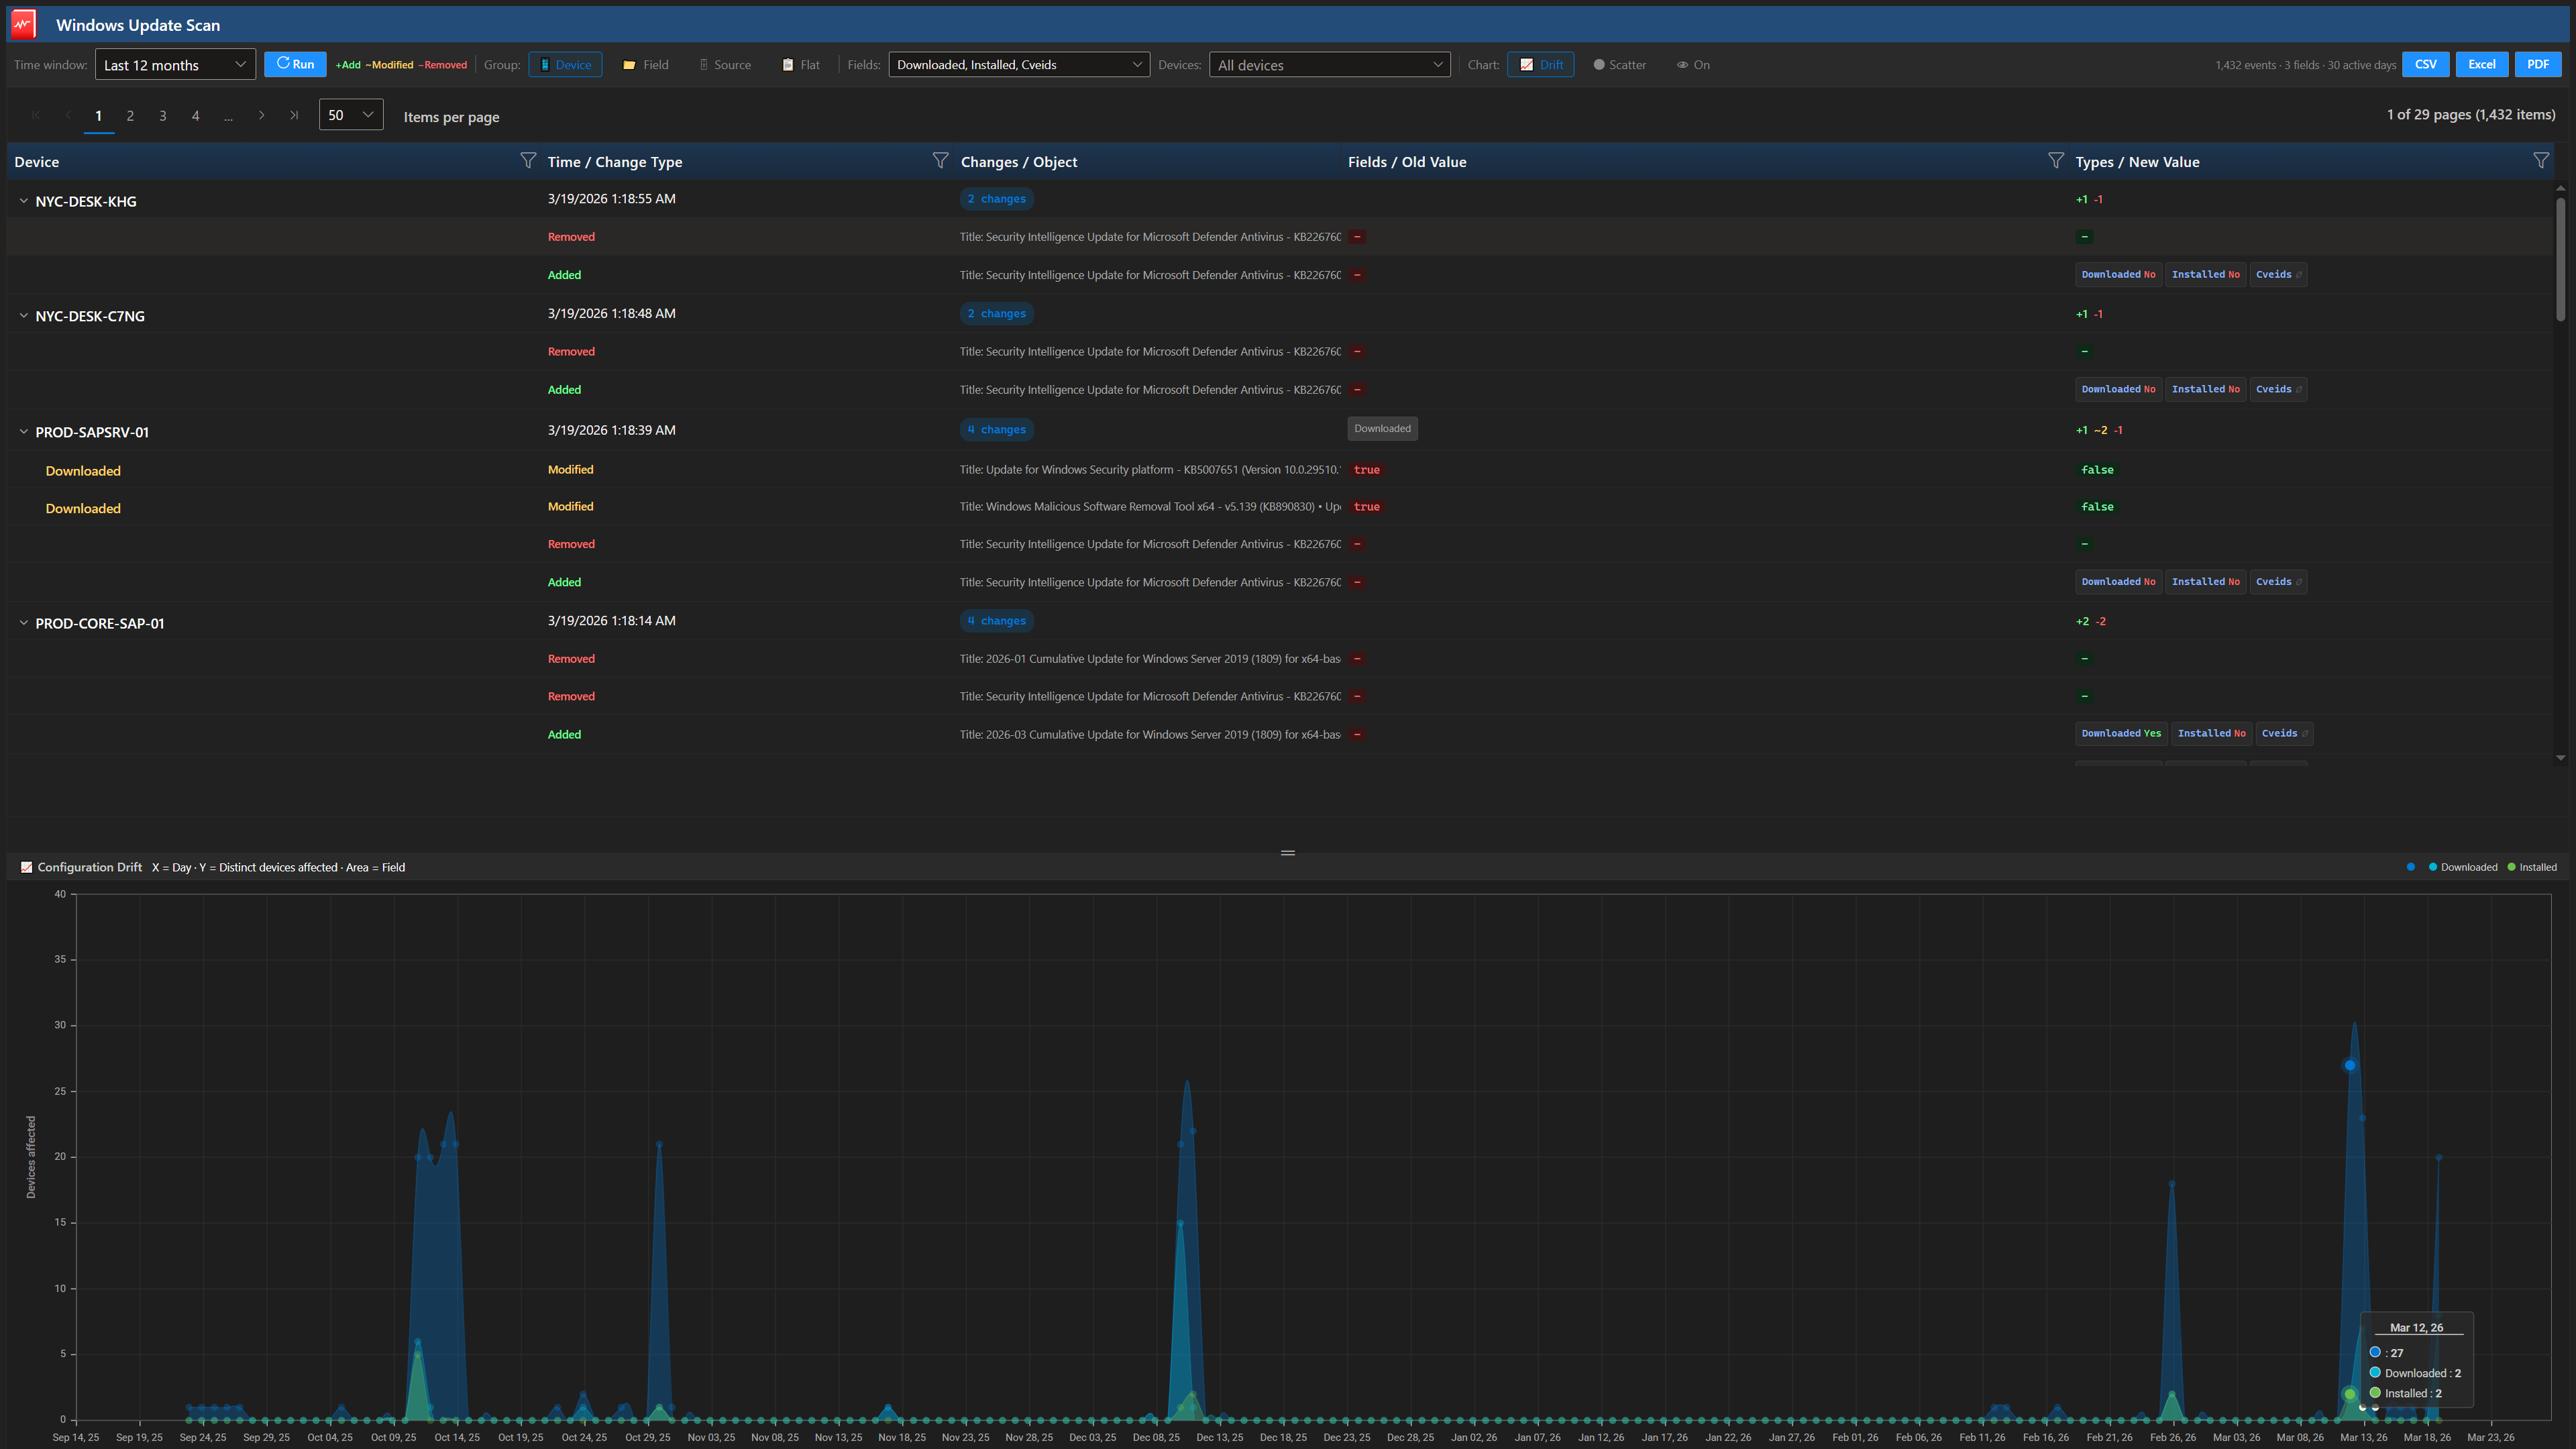Toggle the chart On visibility switch
The image size is (2576, 1449).
point(1693,65)
